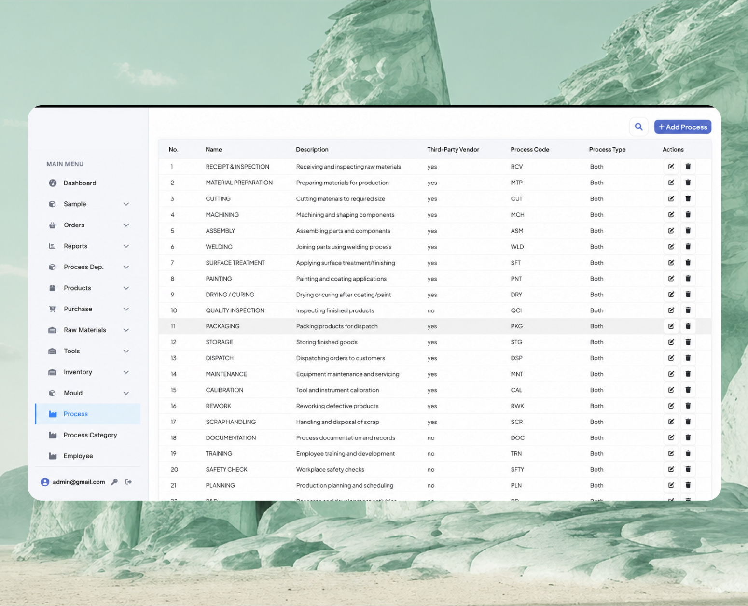Delete the PACKAGING process entry
The width and height of the screenshot is (748, 606).
click(688, 326)
